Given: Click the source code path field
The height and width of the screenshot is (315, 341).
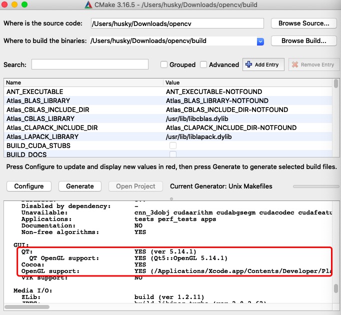Looking at the screenshot, I should [177, 23].
